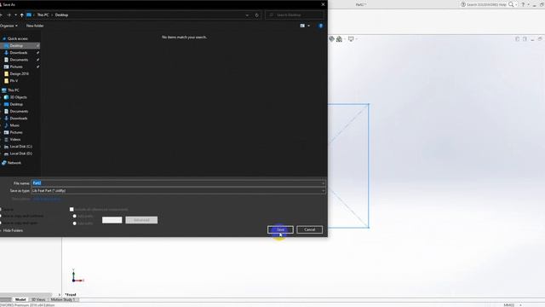Select Pictures under Quick access
The image size is (545, 307).
click(16, 67)
